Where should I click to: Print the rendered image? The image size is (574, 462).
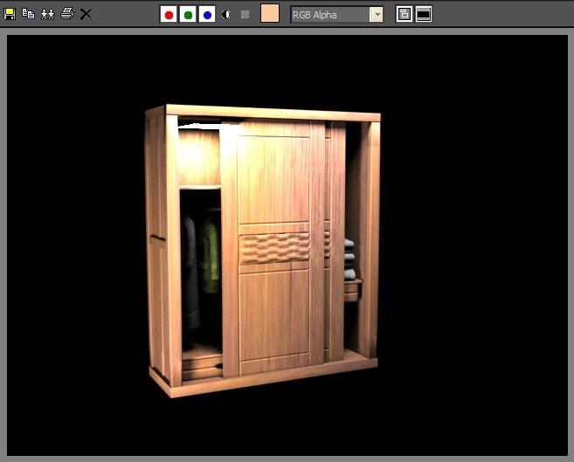point(67,14)
